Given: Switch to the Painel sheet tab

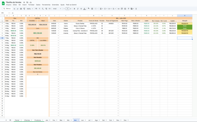Looking at the screenshot, I should [x=17, y=120].
